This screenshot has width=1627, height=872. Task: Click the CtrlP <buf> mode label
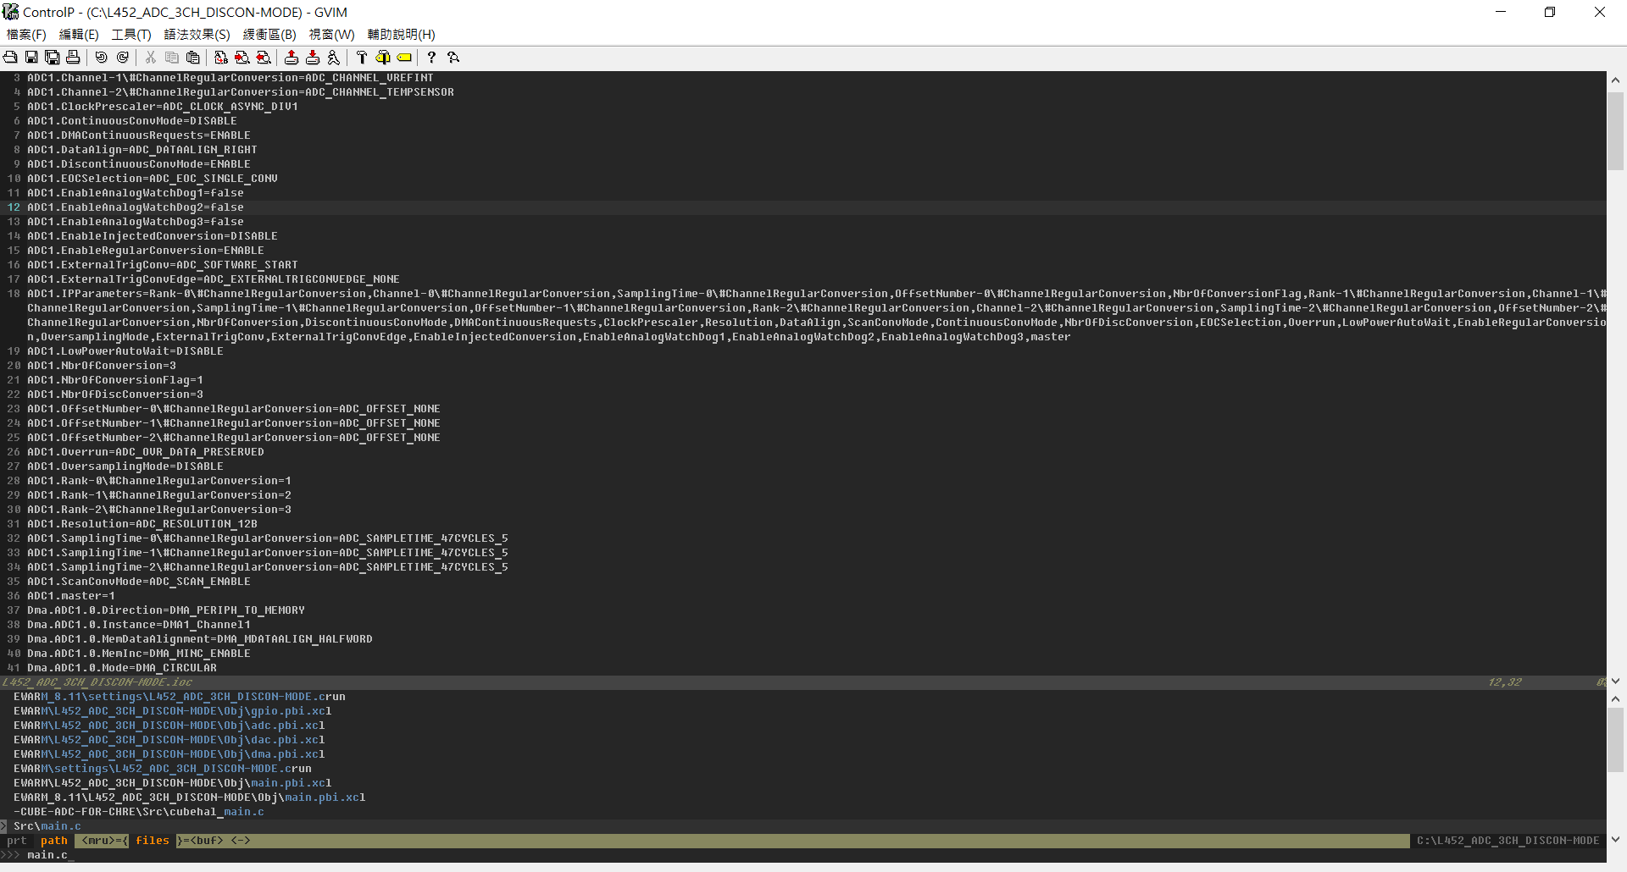pos(207,841)
